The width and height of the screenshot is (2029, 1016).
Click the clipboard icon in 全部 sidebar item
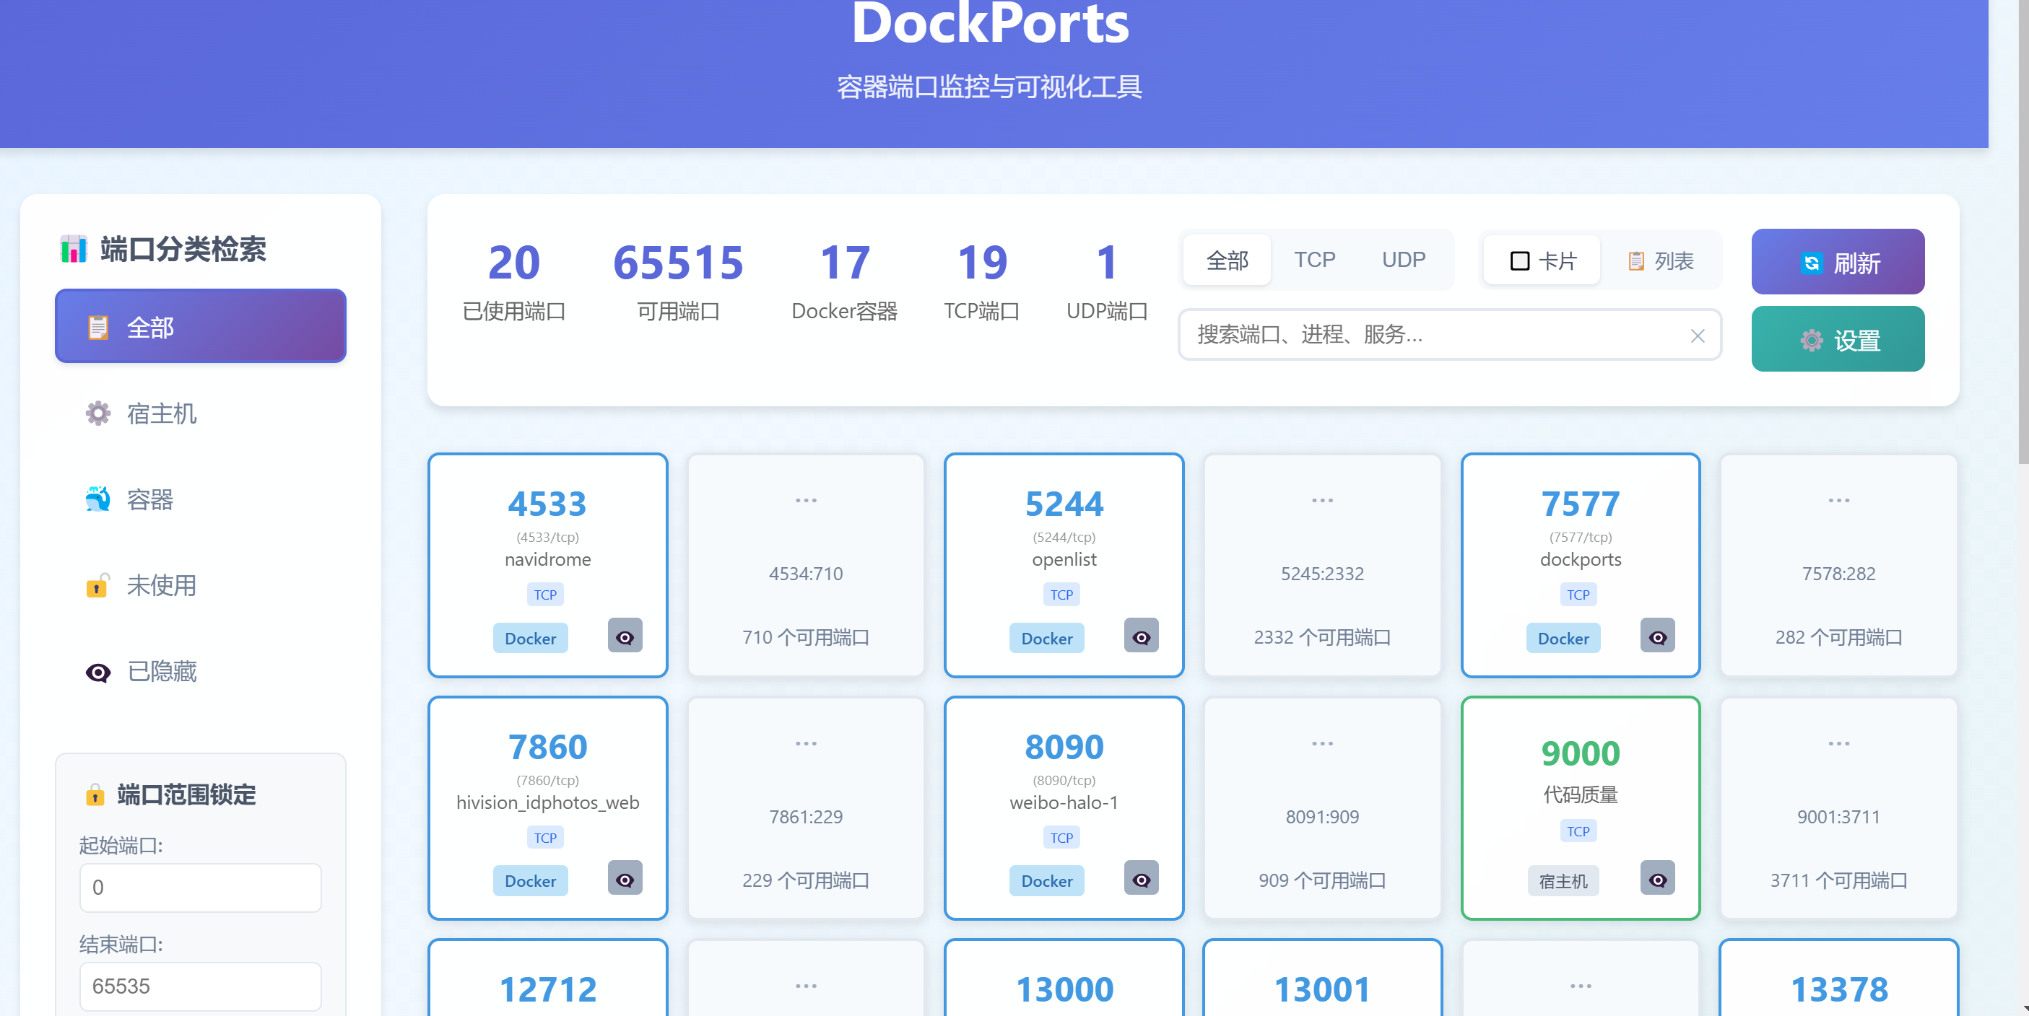click(97, 327)
